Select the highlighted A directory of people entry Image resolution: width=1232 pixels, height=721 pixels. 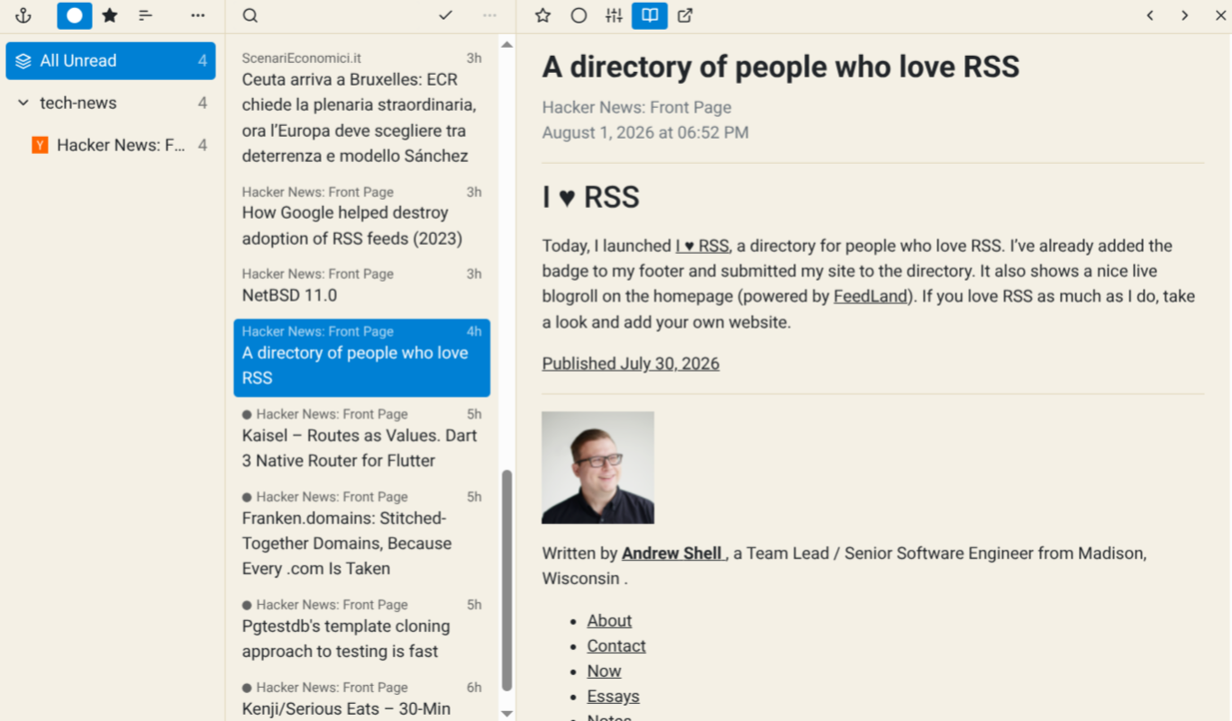click(x=361, y=357)
